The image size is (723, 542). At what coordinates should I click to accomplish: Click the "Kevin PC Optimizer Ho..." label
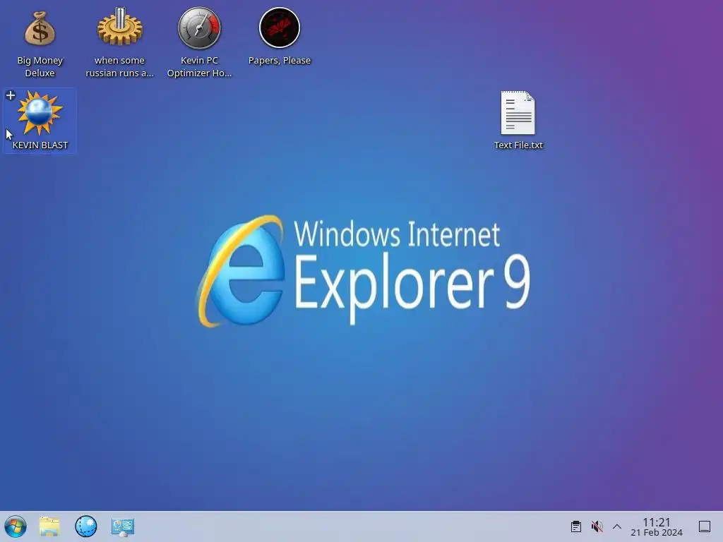pos(199,66)
